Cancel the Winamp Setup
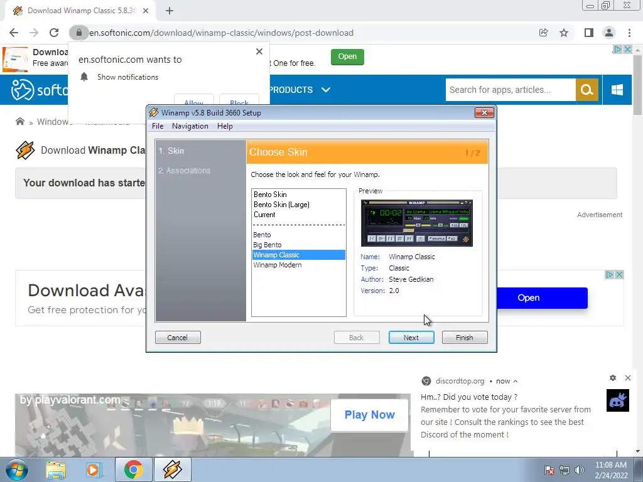Viewport: 643px width, 482px height. pyautogui.click(x=178, y=337)
